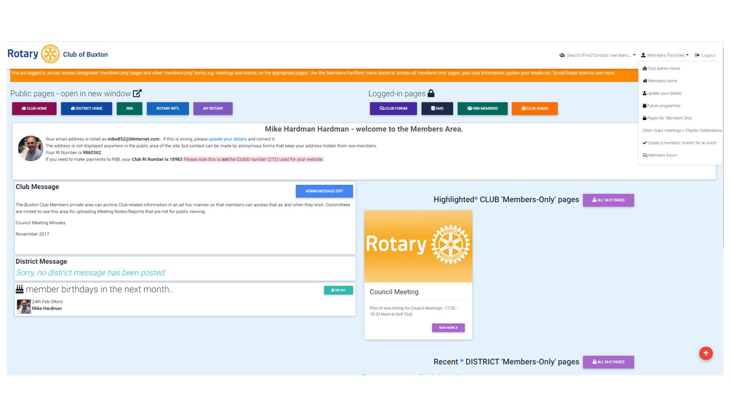Click Read More on Council Meeting card
This screenshot has height=410, width=730.
448,327
